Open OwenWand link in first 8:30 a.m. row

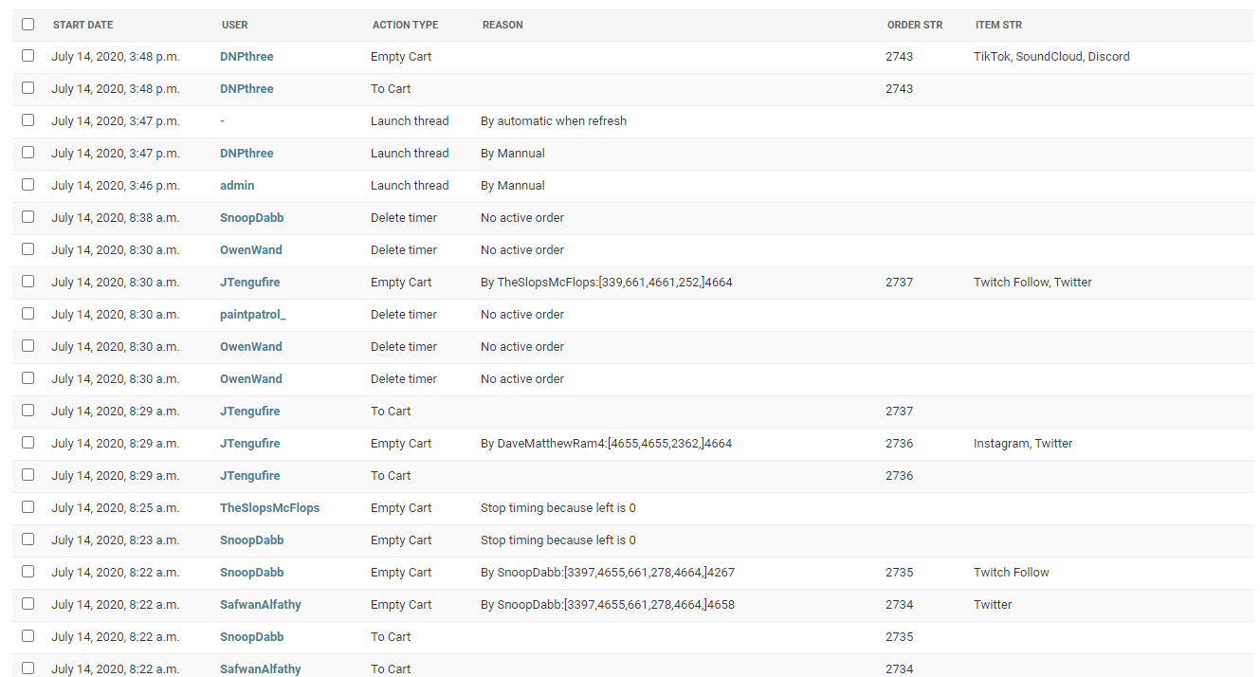click(250, 249)
